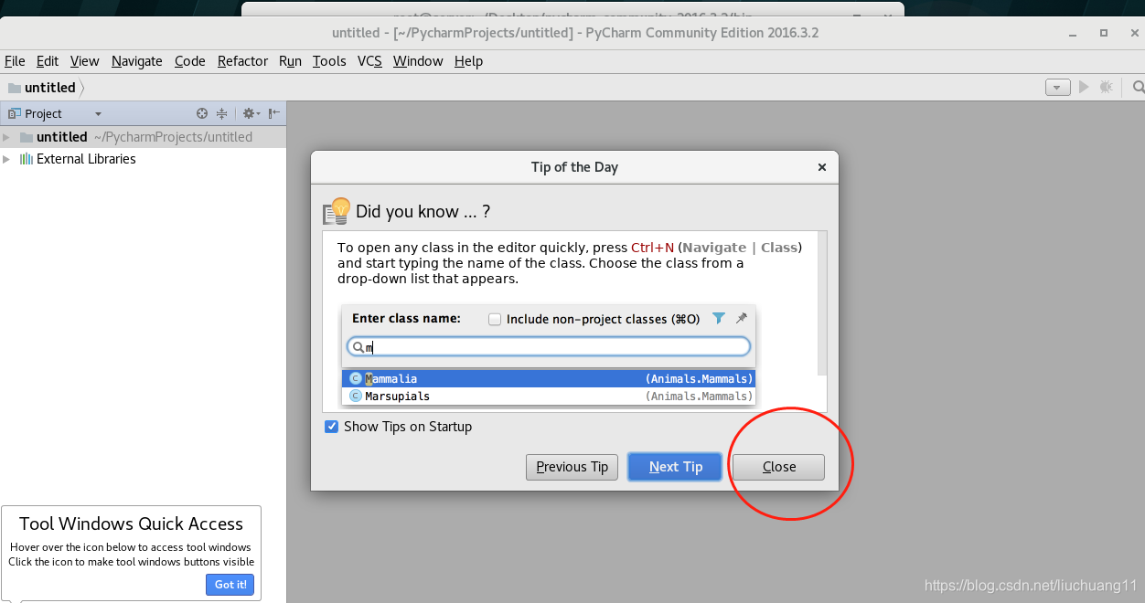The image size is (1145, 603).
Task: Select the untitled project root row
Action: [143, 137]
